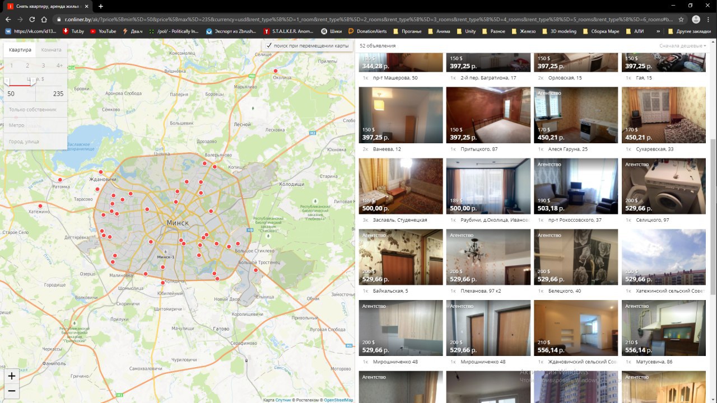
Task: Click the map marker near Хатежино
Action: pyautogui.click(x=40, y=206)
